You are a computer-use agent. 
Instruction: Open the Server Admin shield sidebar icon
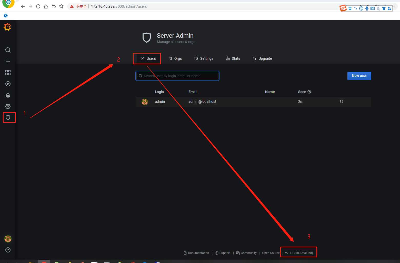click(x=8, y=118)
